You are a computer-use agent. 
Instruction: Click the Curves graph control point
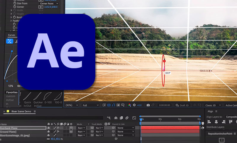pos(12,51)
